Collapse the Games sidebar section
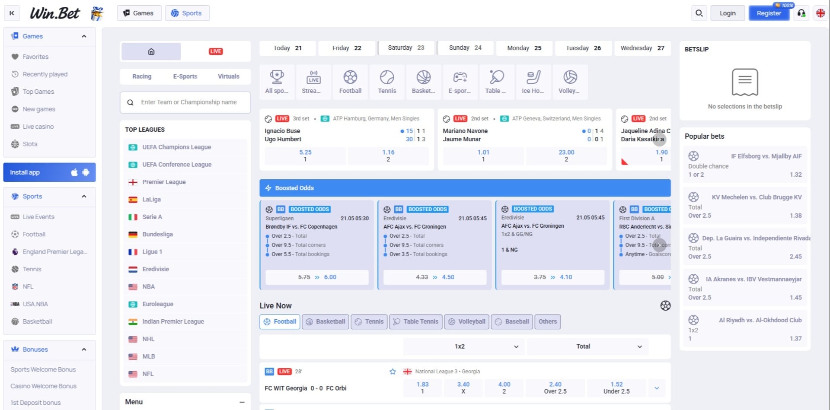This screenshot has height=410, width=830. [84, 36]
